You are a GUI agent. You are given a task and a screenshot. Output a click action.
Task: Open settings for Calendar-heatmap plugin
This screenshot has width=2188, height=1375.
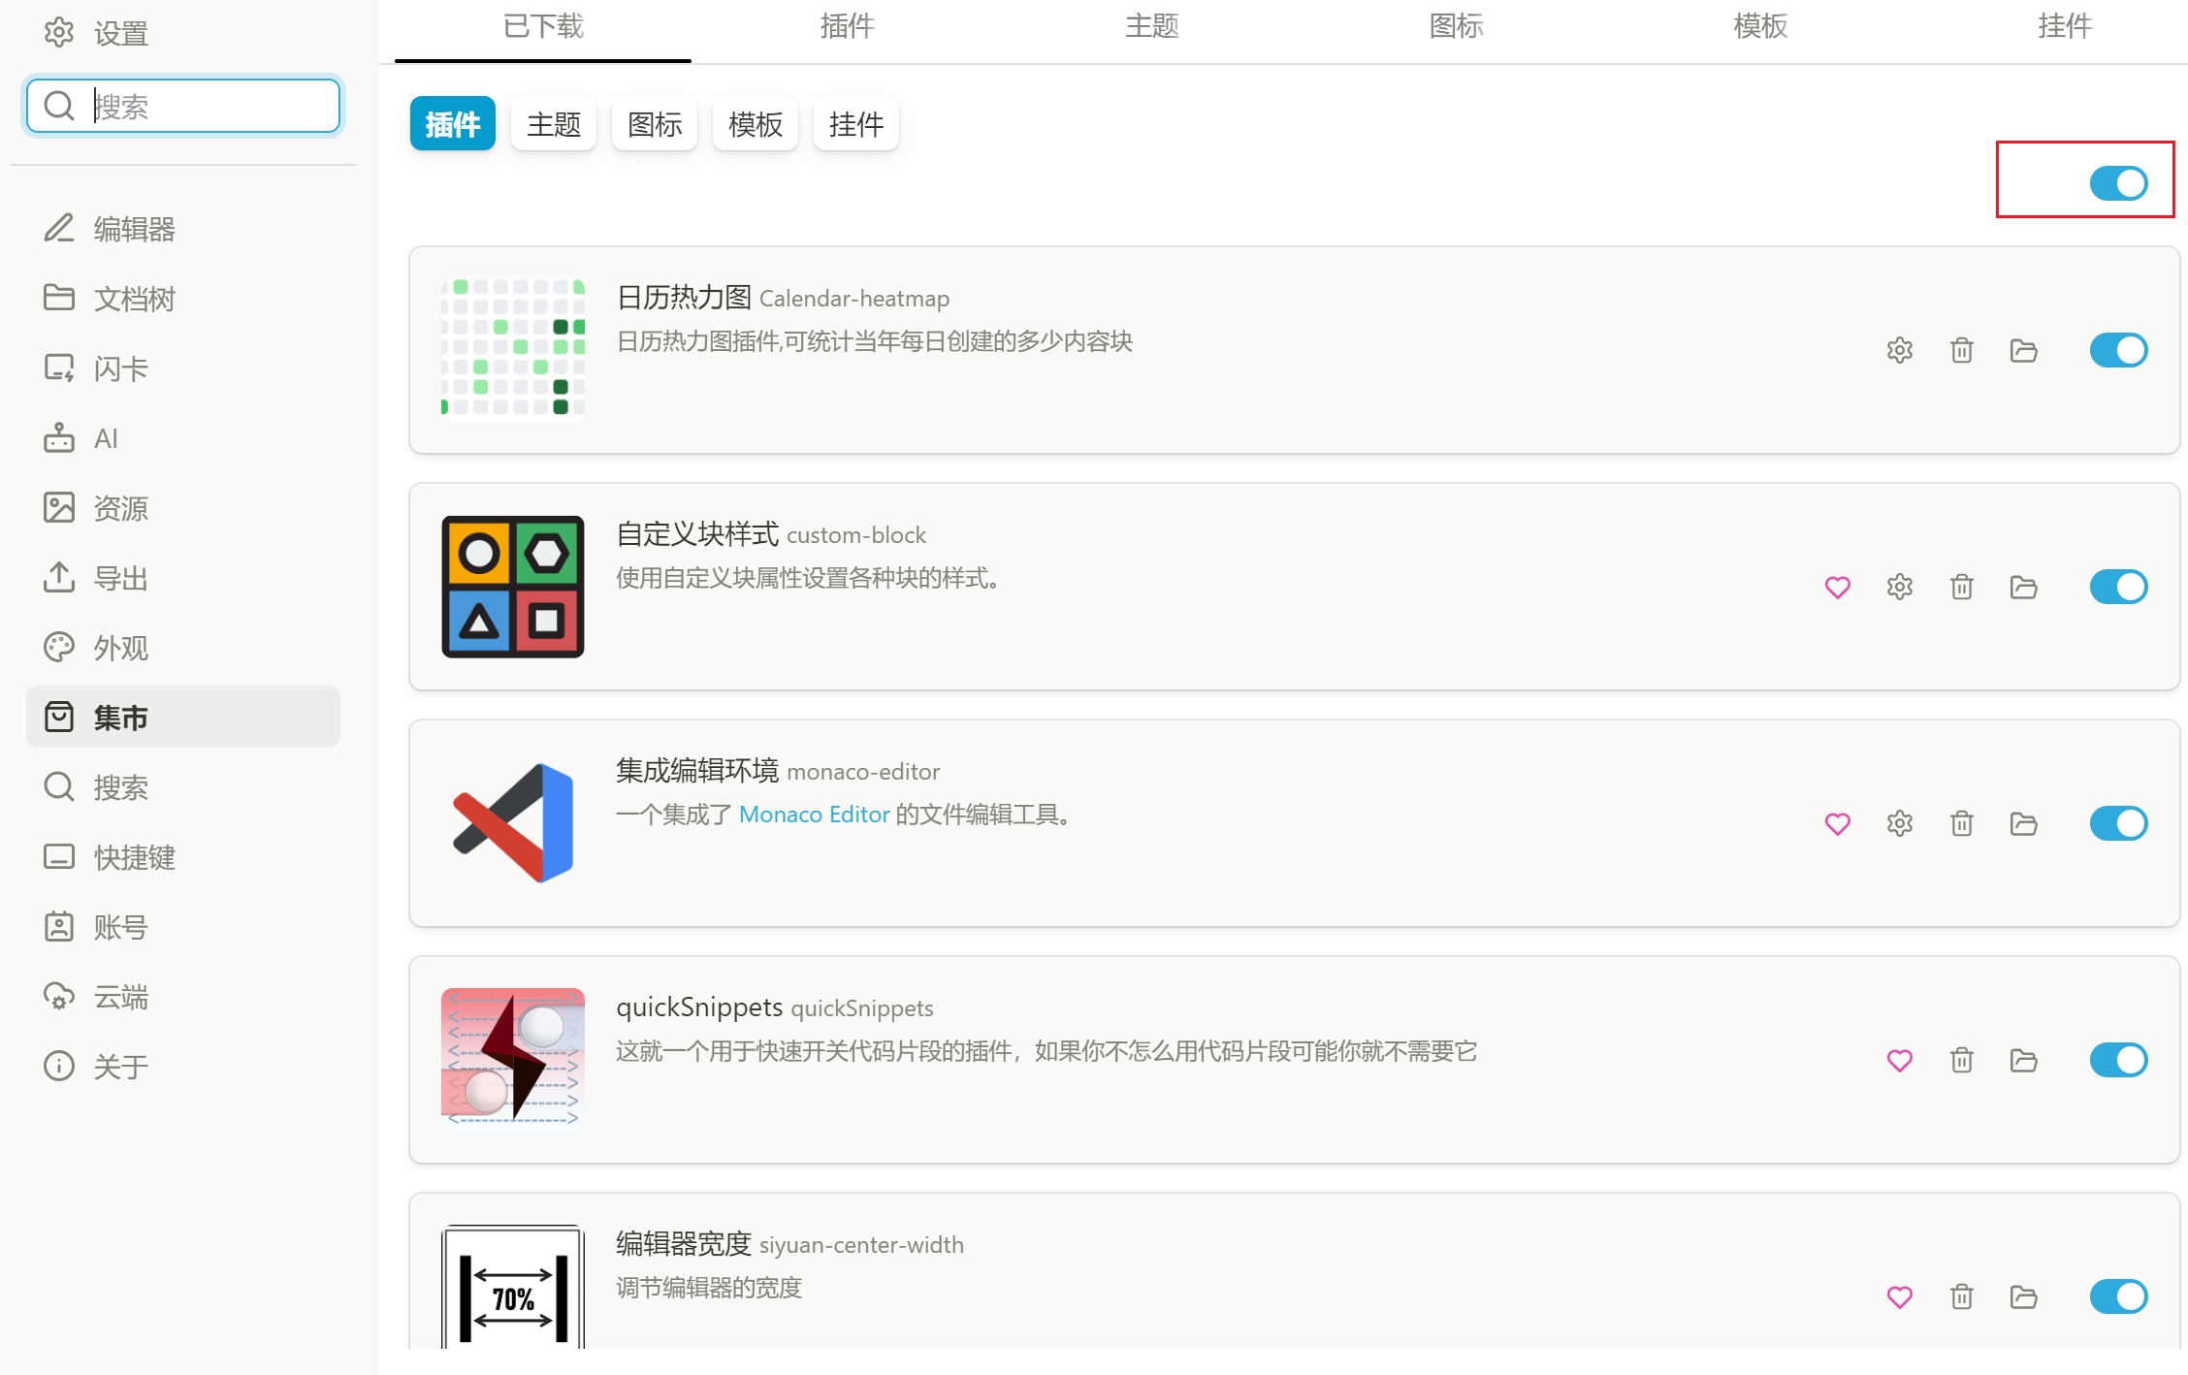(x=1899, y=350)
